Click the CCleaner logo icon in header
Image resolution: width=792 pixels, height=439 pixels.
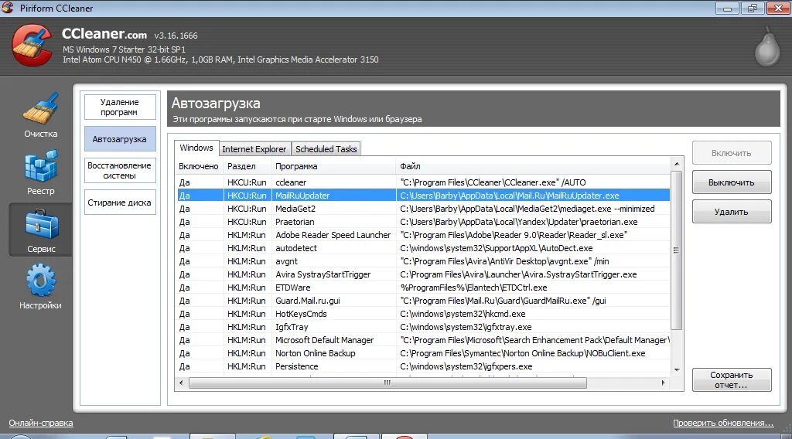click(x=32, y=46)
